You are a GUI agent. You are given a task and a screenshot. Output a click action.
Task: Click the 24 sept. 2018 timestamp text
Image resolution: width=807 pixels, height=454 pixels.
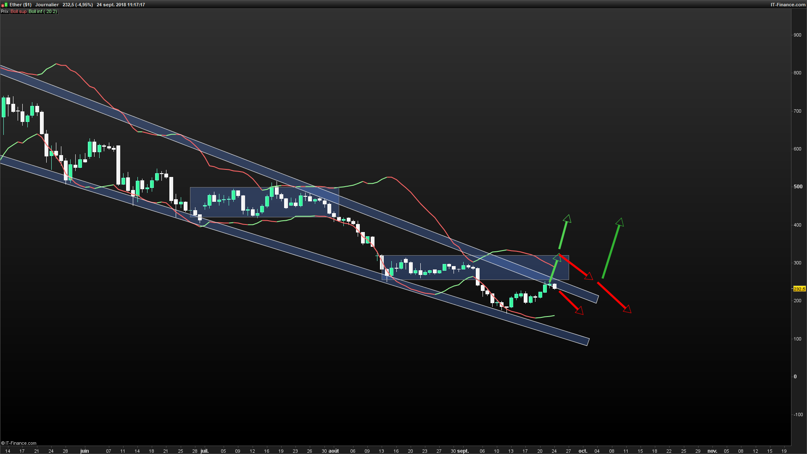(121, 5)
